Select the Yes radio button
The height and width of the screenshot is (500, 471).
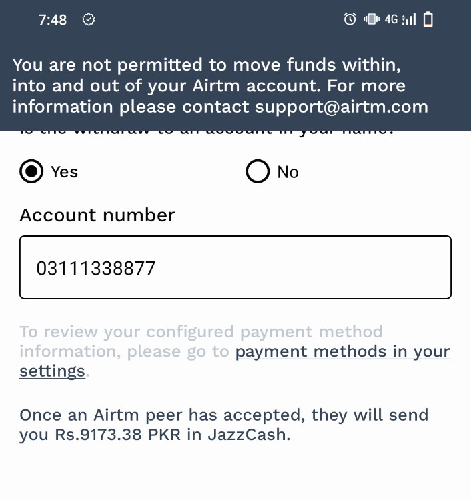pos(31,171)
